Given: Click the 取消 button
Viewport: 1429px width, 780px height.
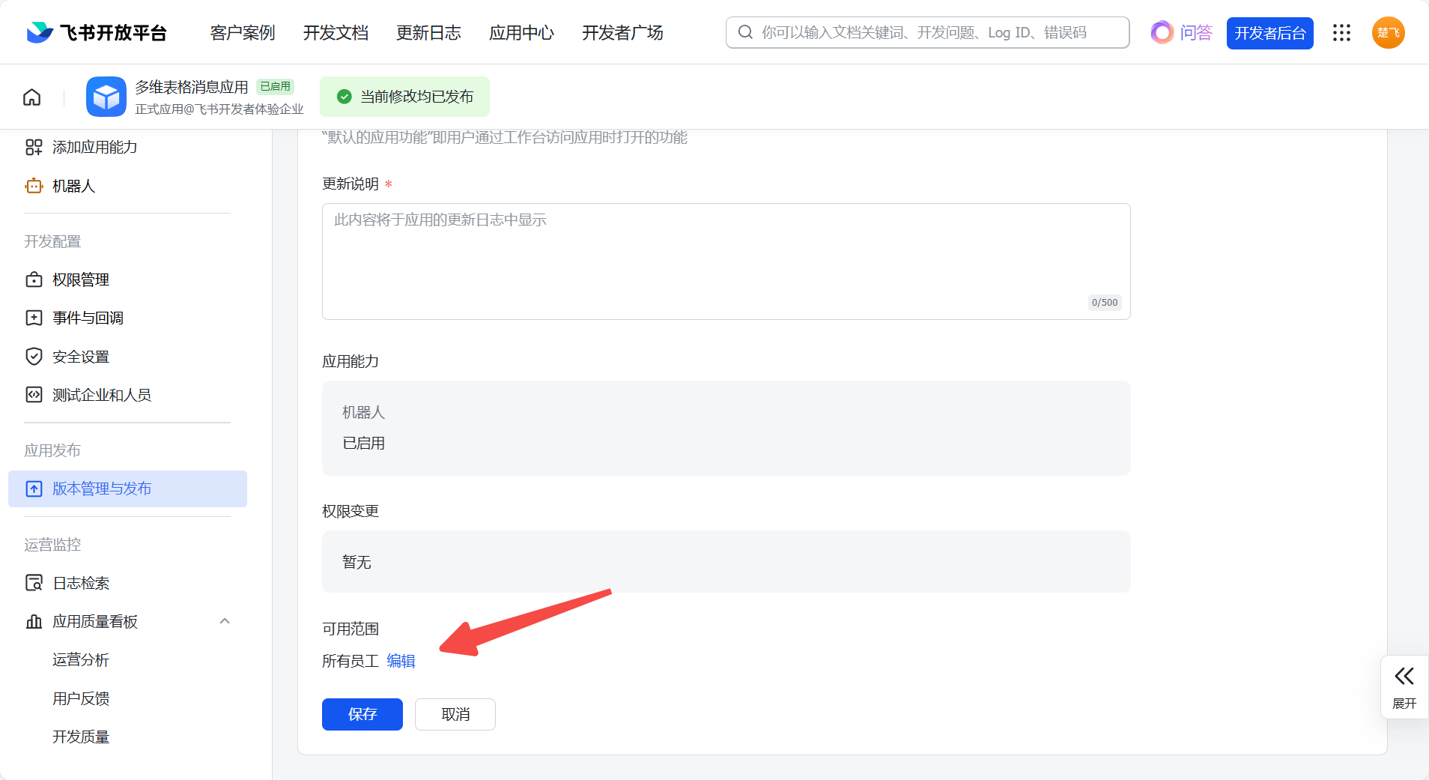Looking at the screenshot, I should pos(455,714).
